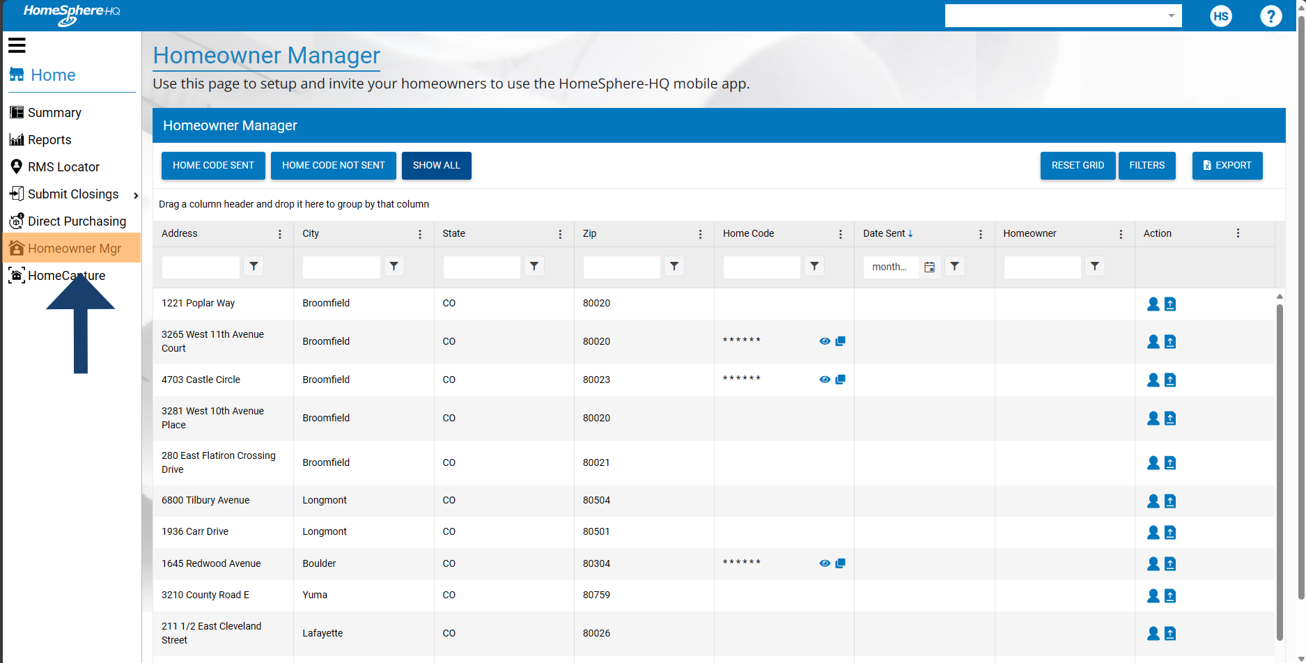Image resolution: width=1306 pixels, height=663 pixels.
Task: Click the send upload icon for 3210 County Road E
Action: tap(1170, 595)
